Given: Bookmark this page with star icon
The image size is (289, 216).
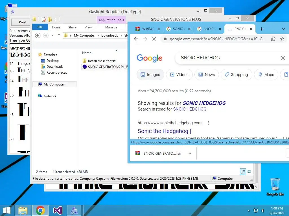Looking at the screenshot, I should pos(282,39).
